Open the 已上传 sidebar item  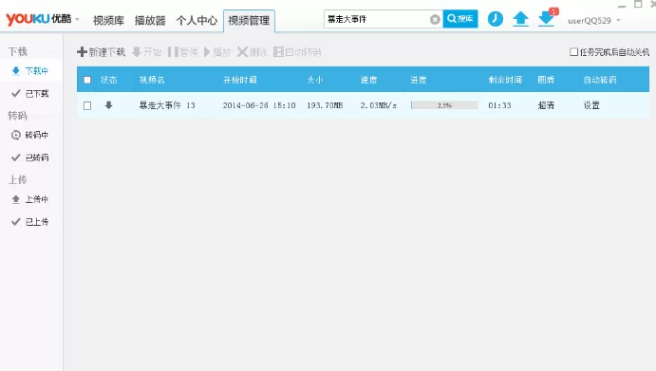[x=31, y=222]
